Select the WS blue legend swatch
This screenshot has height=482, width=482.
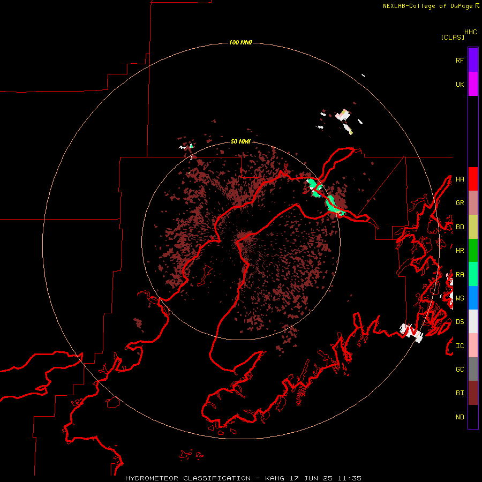point(473,298)
